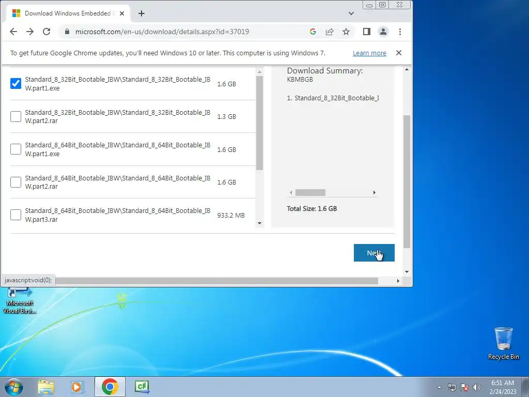Click the file list scroll-down arrow
Screen dimensions: 529x397
pos(259,223)
